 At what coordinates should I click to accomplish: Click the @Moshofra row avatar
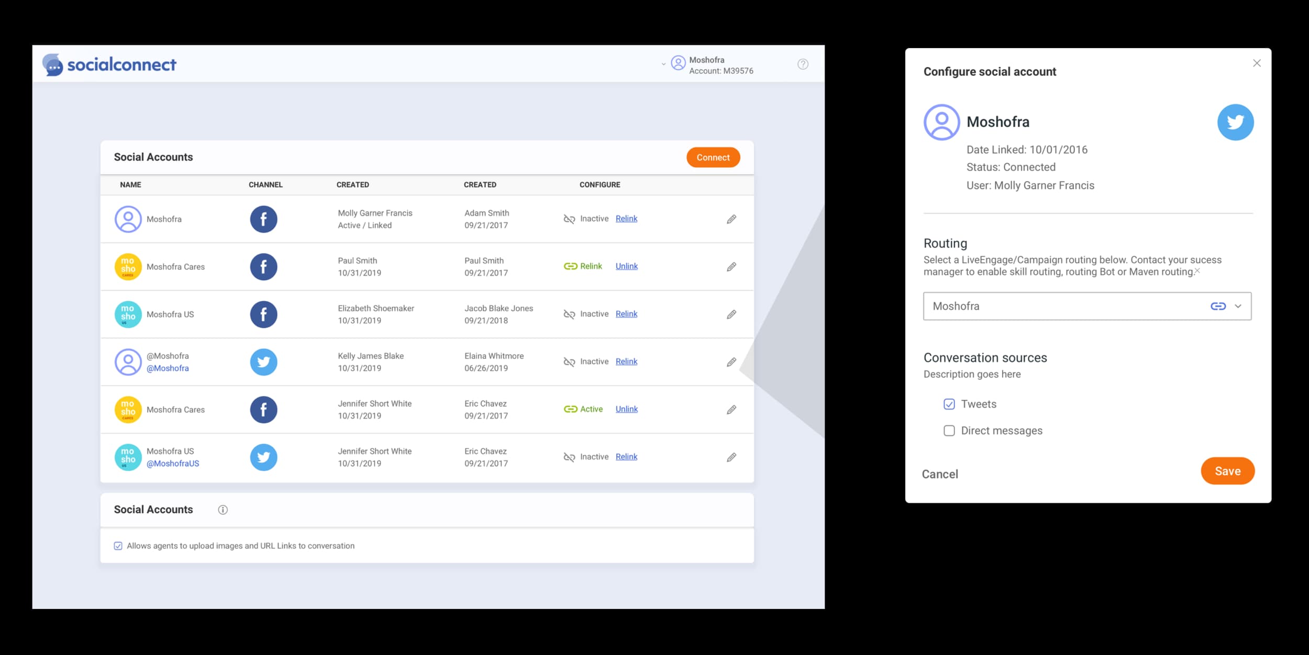pos(128,362)
